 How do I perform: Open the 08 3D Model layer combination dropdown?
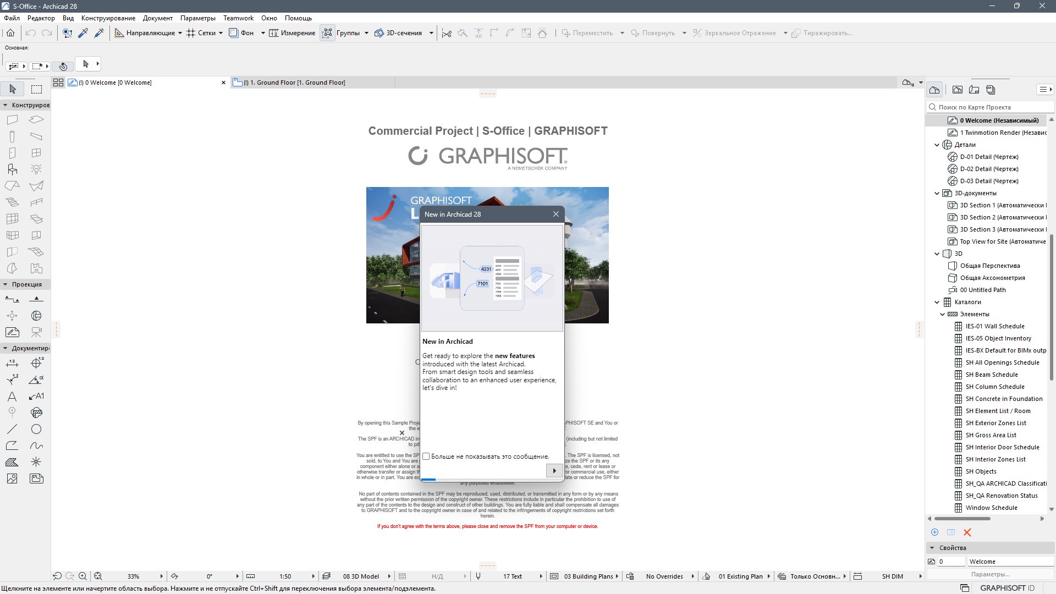pyautogui.click(x=389, y=576)
